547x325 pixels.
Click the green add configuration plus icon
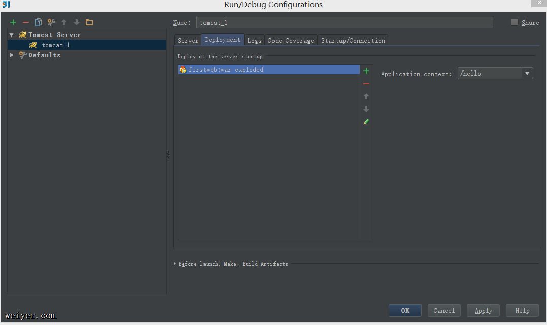13,22
